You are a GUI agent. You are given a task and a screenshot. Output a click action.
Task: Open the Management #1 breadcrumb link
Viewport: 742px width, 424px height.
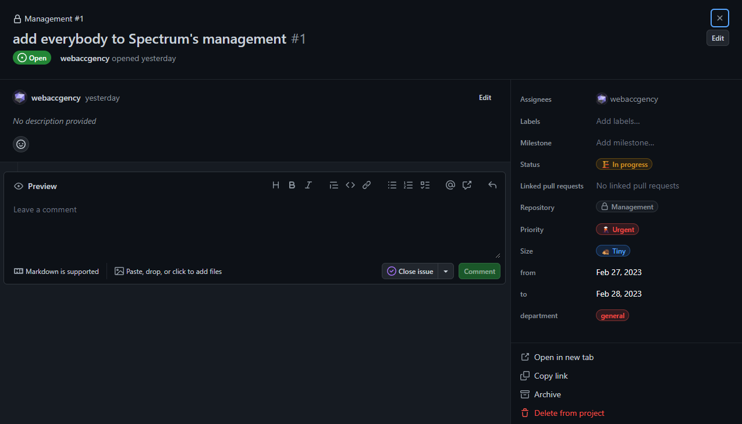tap(49, 19)
